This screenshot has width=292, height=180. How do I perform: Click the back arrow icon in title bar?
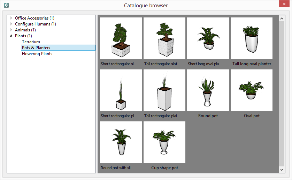click(x=6, y=5)
